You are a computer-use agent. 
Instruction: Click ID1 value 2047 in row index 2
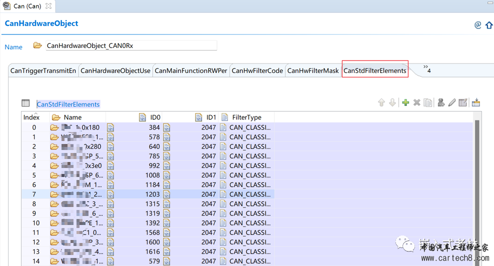pos(208,146)
